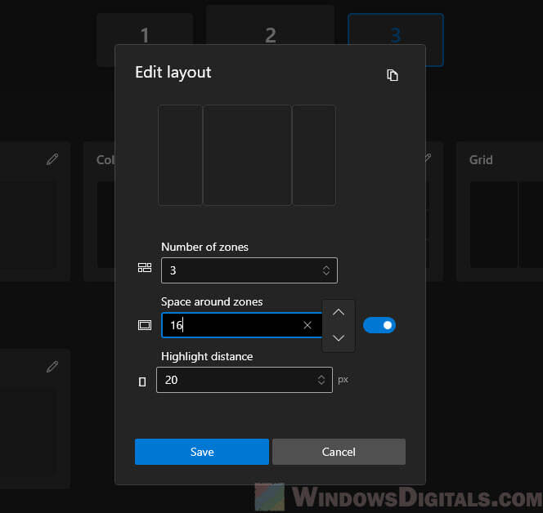Image resolution: width=543 pixels, height=513 pixels.
Task: Select monitor 2 in background window
Action: tap(270, 25)
